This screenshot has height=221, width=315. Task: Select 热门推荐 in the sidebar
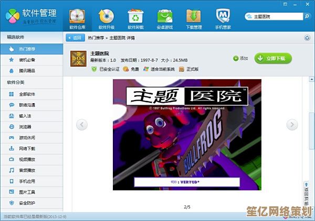tap(31, 49)
